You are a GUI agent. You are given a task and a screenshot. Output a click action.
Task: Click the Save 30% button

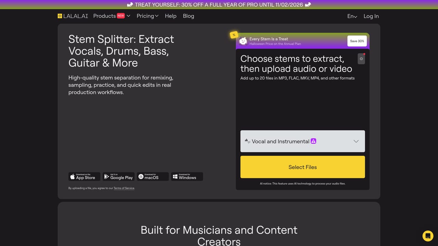pyautogui.click(x=357, y=41)
